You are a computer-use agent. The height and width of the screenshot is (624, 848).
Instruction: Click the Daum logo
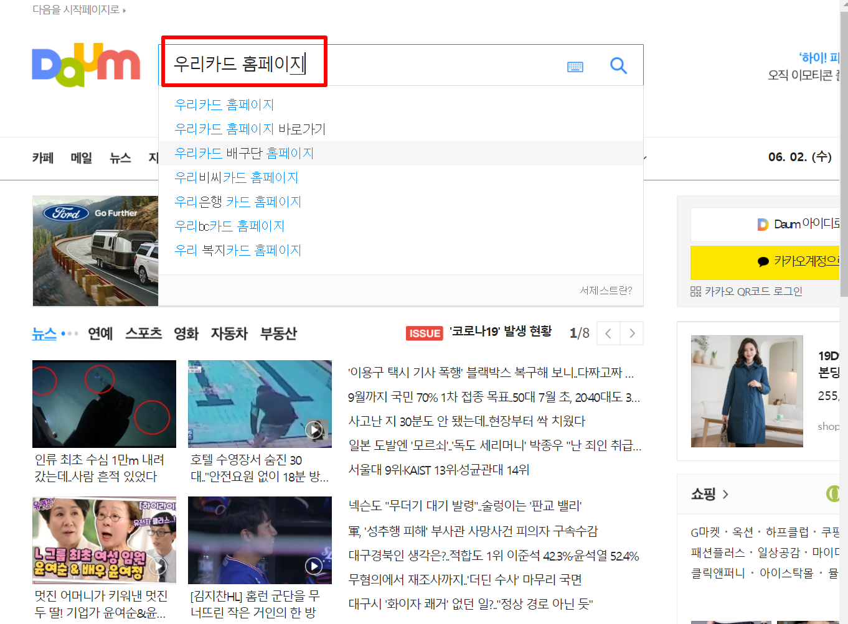click(x=86, y=65)
